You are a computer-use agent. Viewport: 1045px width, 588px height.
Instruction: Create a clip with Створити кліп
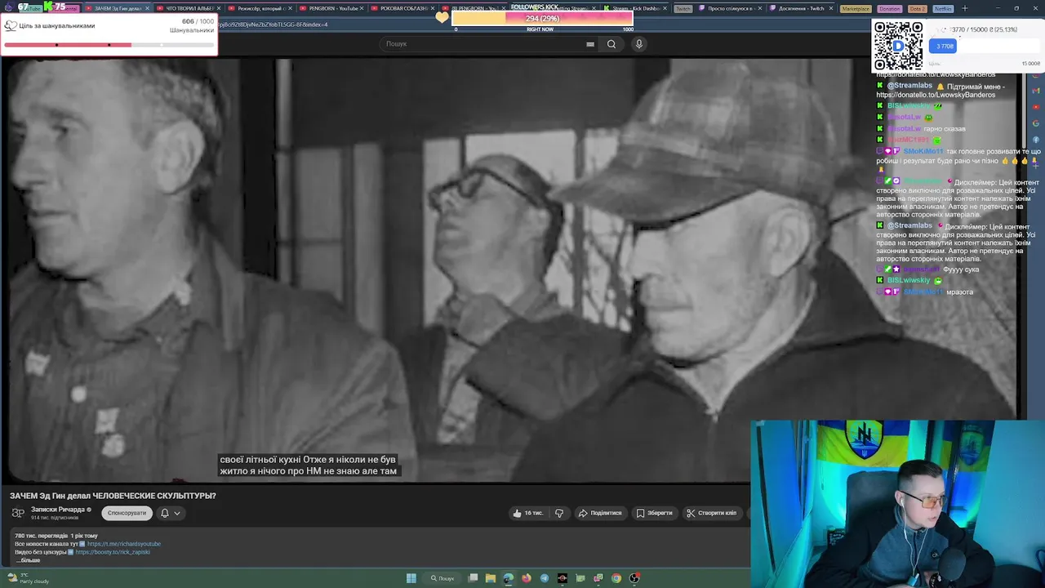[x=712, y=513]
